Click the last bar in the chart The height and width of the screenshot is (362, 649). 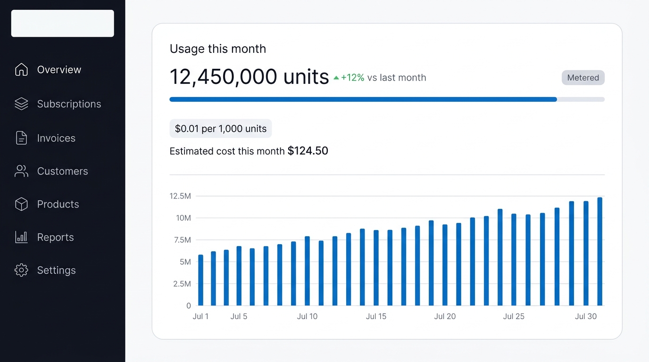click(x=600, y=251)
